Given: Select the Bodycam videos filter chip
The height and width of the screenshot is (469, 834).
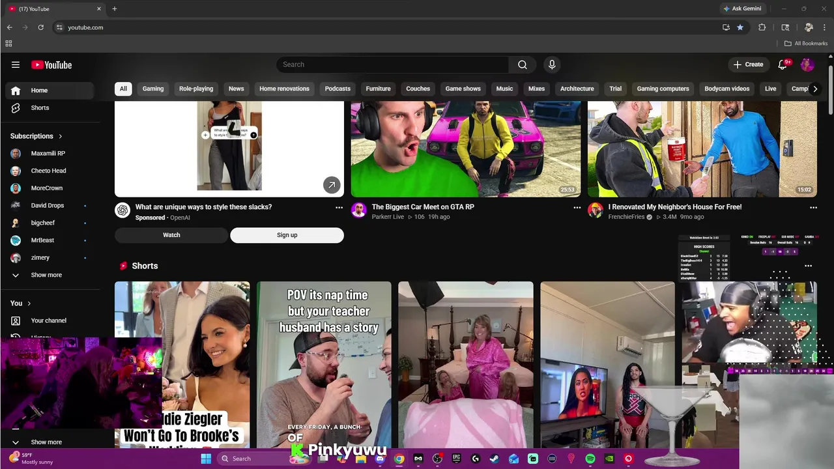Looking at the screenshot, I should [x=726, y=89].
